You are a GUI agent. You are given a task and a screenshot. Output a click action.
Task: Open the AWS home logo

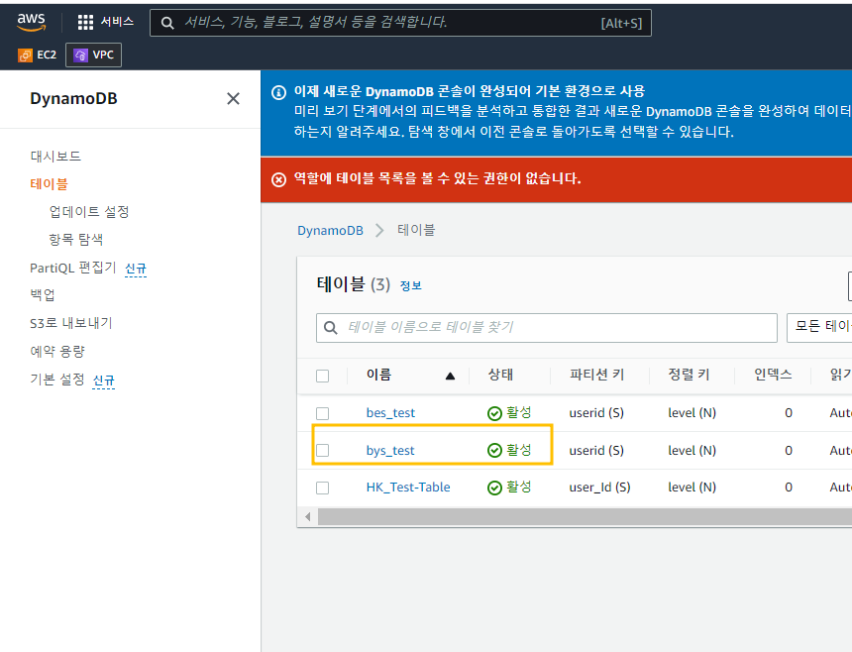point(32,22)
